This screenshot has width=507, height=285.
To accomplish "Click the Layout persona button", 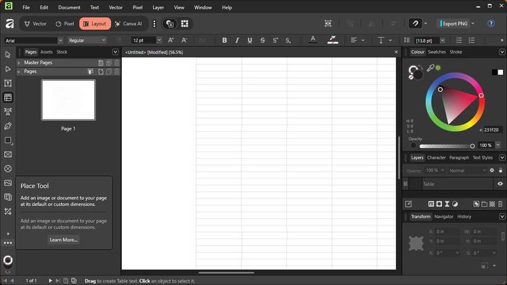I will (x=95, y=24).
